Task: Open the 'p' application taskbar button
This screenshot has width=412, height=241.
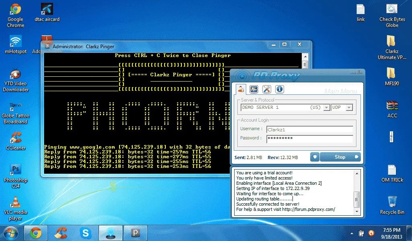Action: point(135,233)
